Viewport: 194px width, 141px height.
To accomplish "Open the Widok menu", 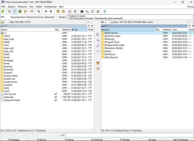I will (39, 7).
